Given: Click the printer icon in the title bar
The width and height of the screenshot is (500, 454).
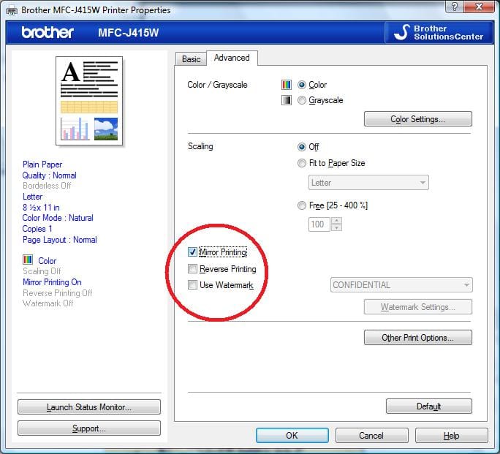Looking at the screenshot, I should click(x=12, y=10).
